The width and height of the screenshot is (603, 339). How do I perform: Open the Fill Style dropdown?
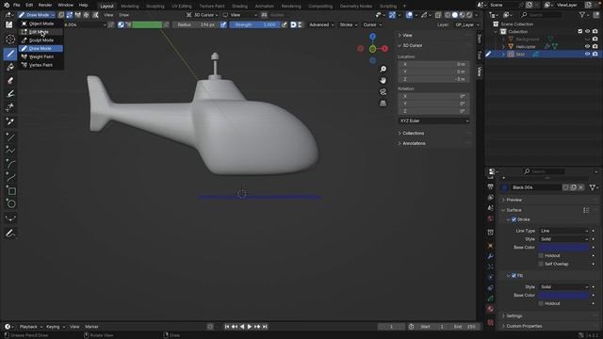pyautogui.click(x=563, y=287)
